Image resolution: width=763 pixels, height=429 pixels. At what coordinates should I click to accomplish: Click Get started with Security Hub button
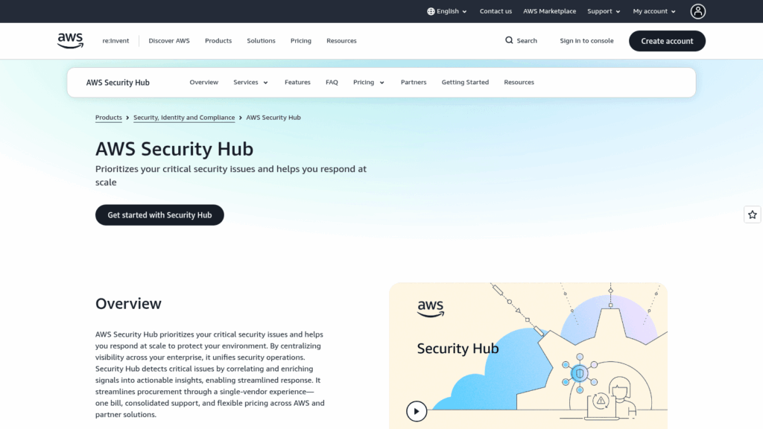point(159,215)
